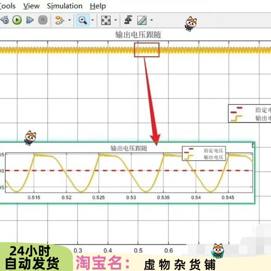Click the inset plot title 输出电压跟随
The height and width of the screenshot is (271, 271).
click(x=128, y=149)
